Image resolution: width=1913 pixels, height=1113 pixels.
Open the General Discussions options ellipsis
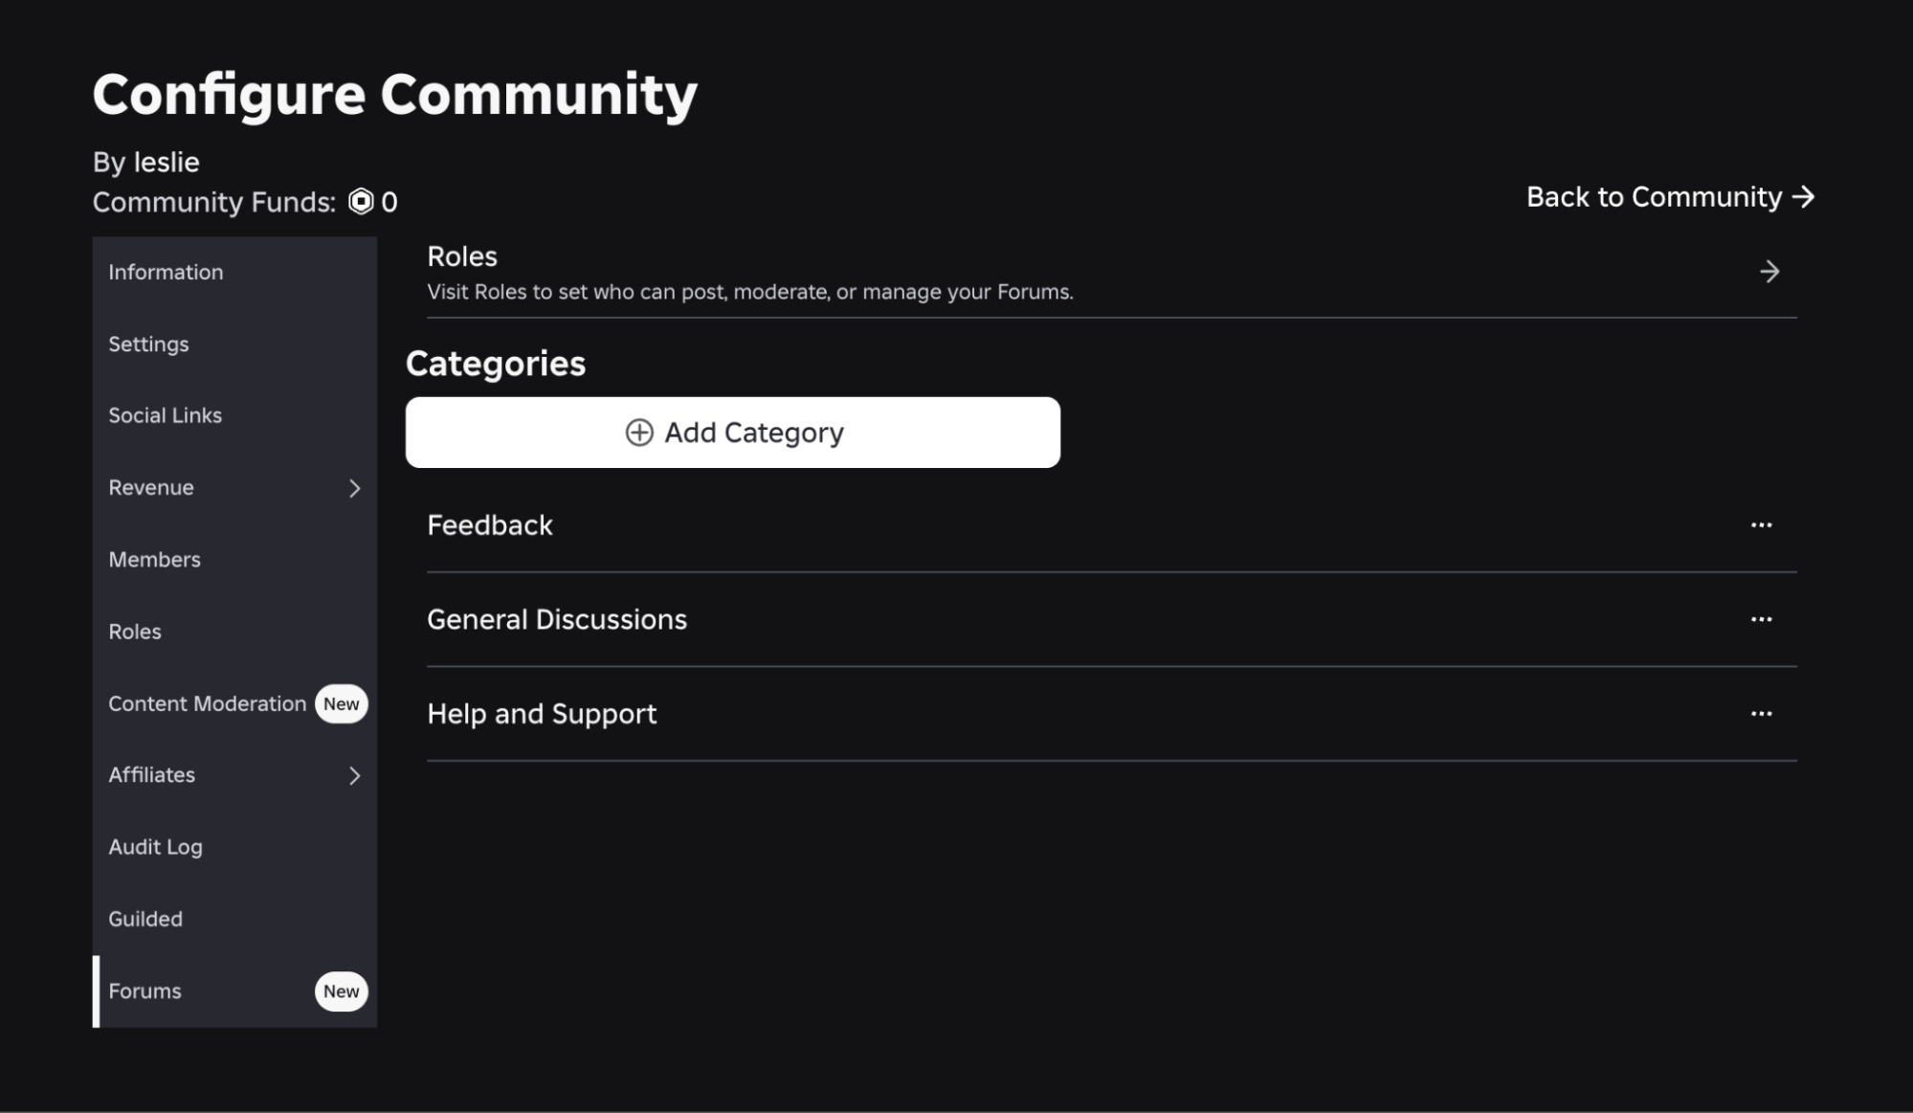[x=1762, y=619]
